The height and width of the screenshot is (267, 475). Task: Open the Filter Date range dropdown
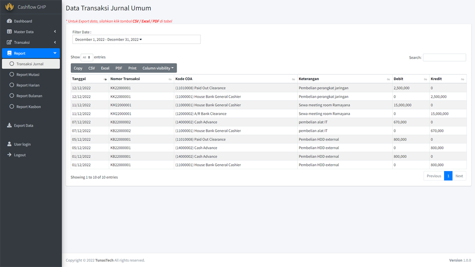point(136,39)
